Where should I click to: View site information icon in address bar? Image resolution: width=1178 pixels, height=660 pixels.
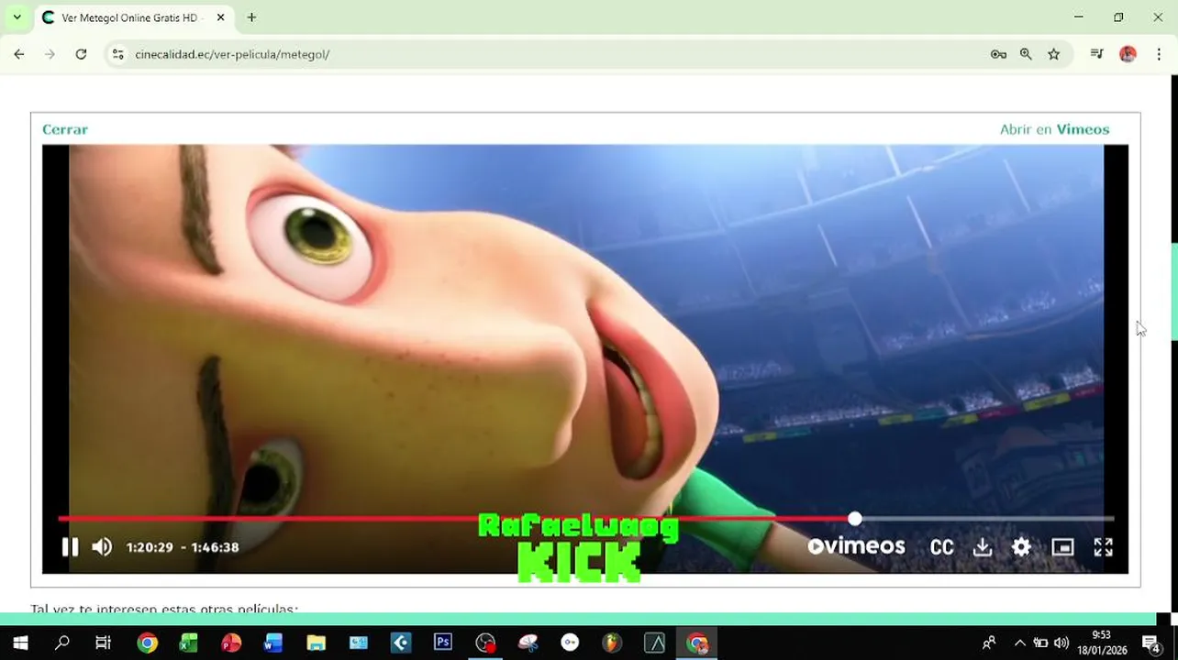point(117,54)
